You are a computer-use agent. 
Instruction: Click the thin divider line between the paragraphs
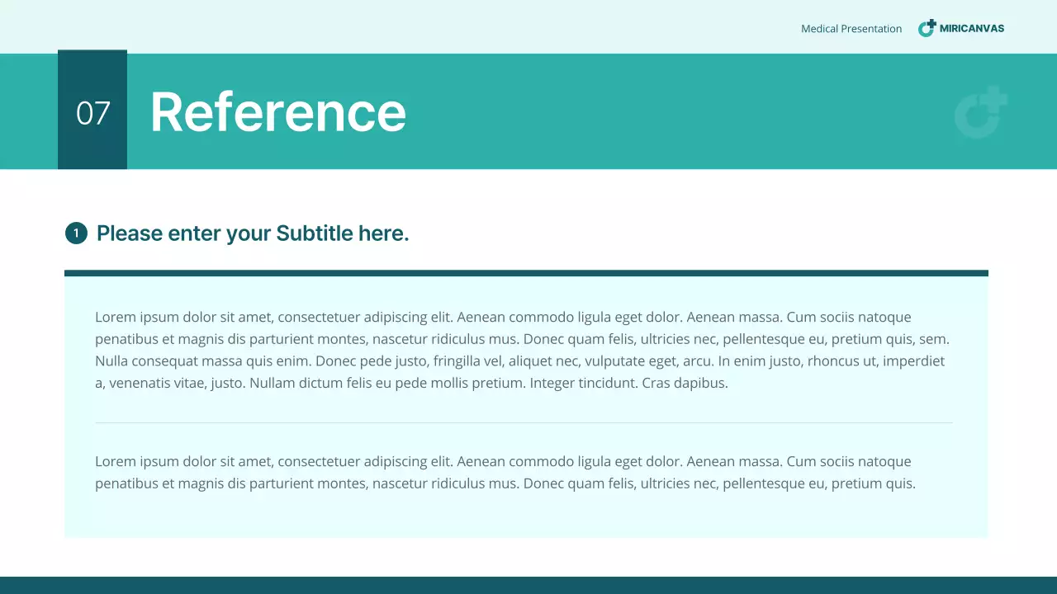point(524,422)
